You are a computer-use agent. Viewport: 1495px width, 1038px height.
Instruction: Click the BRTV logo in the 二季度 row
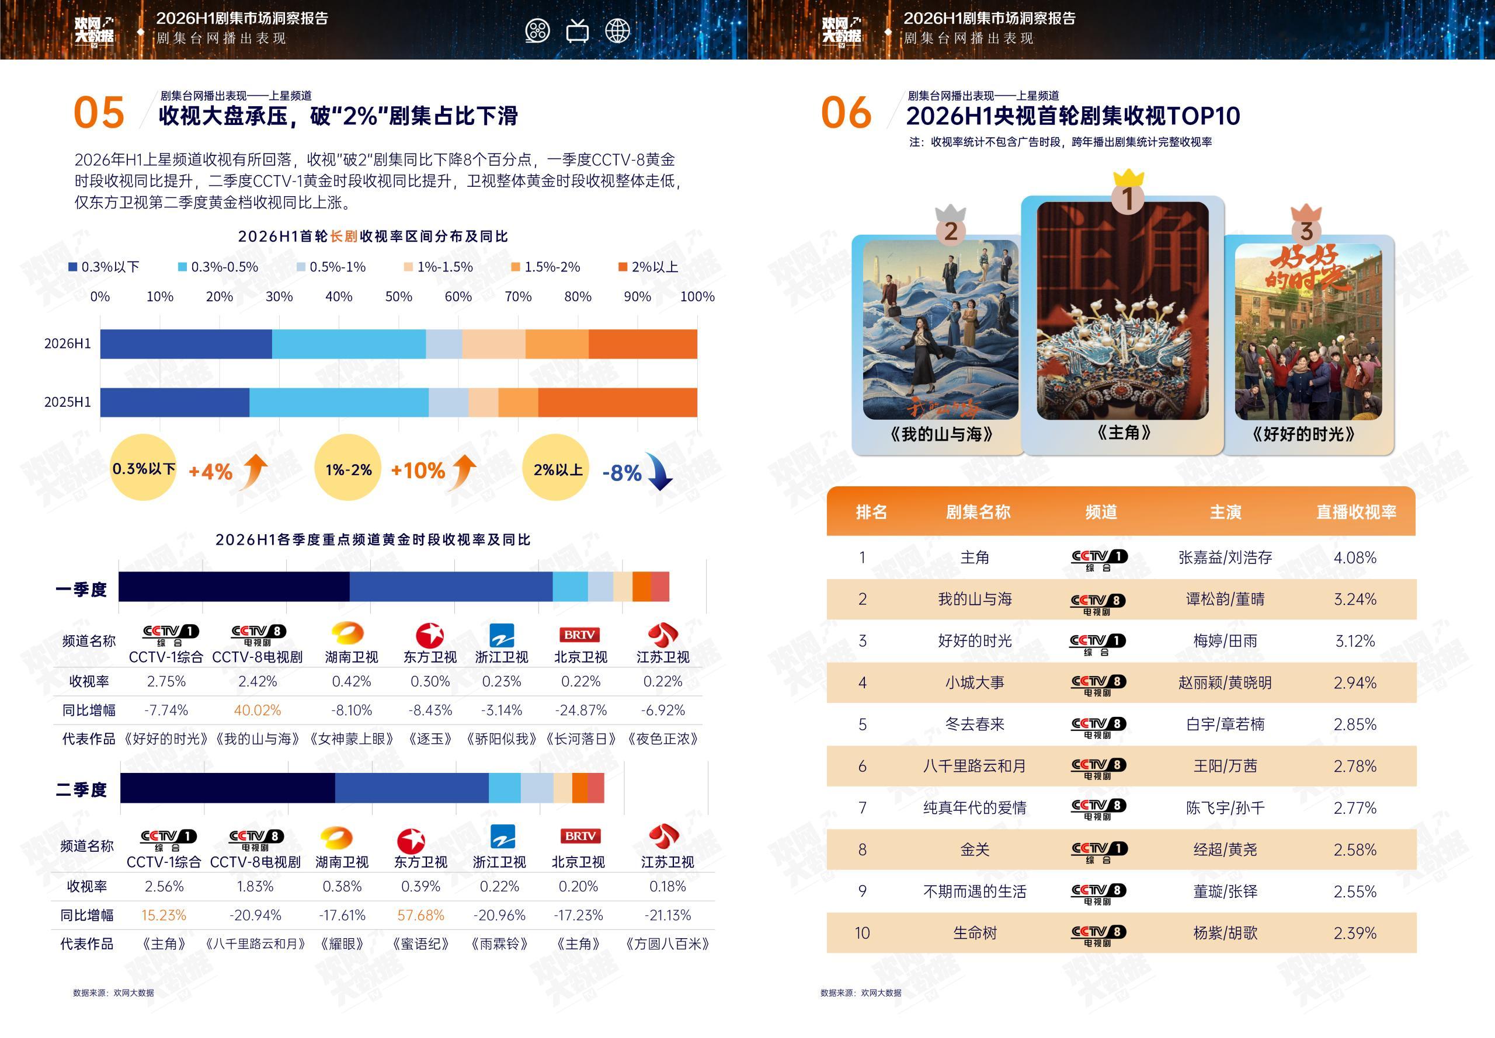pos(580,836)
